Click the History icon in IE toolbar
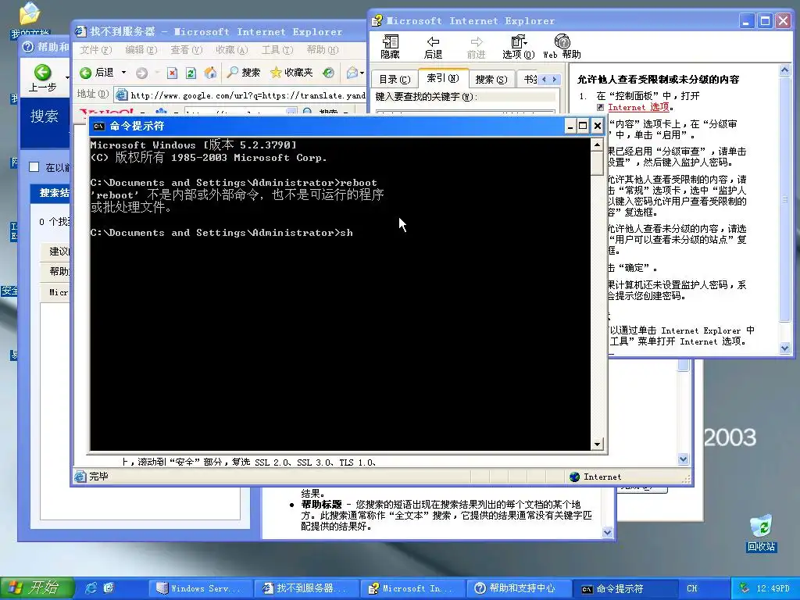The height and width of the screenshot is (600, 800). click(x=329, y=73)
